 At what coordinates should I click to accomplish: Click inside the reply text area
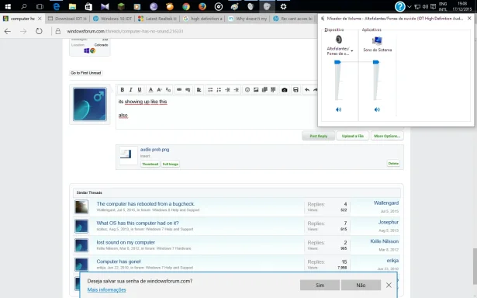pos(216,112)
